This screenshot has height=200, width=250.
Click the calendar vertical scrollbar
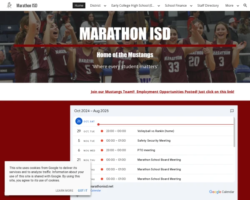(x=234, y=132)
